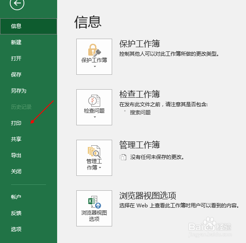Open the 管理工作簿 documents button
Screen dimensions: 246x243
coord(94,158)
